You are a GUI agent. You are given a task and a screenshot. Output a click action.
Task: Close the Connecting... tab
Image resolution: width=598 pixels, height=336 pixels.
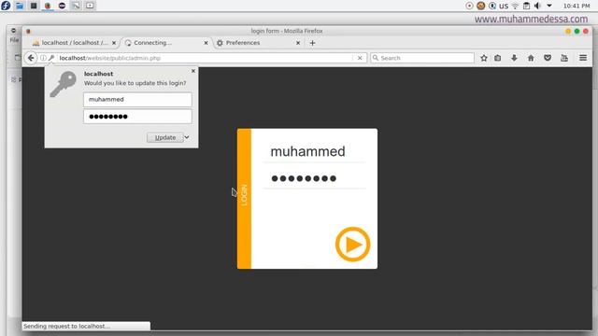(x=206, y=43)
